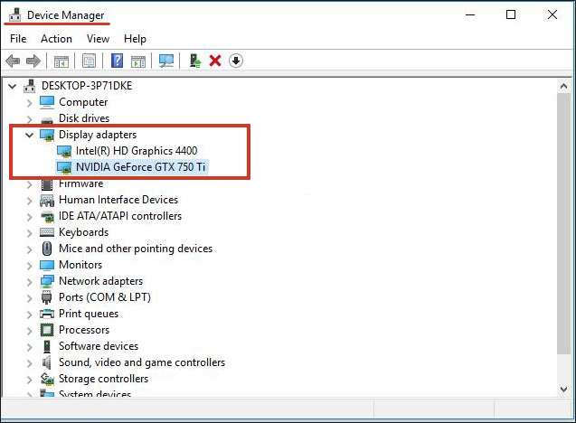Click the Monitors category icon
Screen dimensions: 576x423
pos(47,265)
